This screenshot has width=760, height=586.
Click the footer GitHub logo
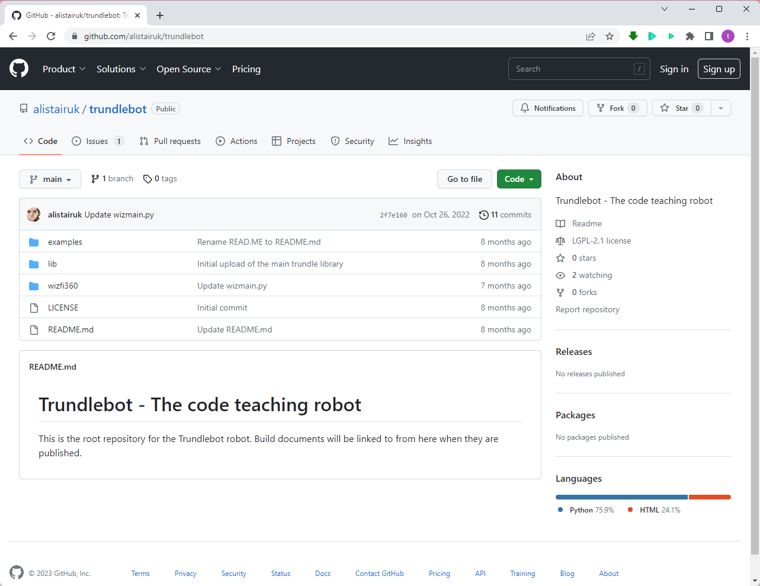pos(17,572)
